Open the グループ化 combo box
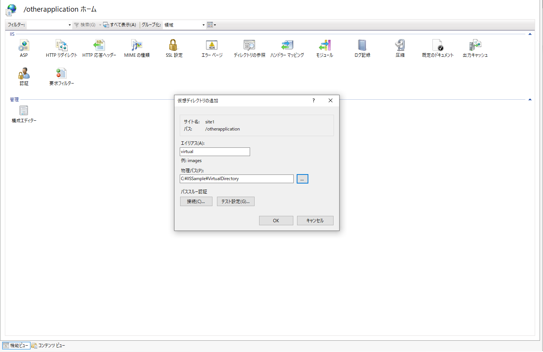The image size is (543, 352). [184, 25]
